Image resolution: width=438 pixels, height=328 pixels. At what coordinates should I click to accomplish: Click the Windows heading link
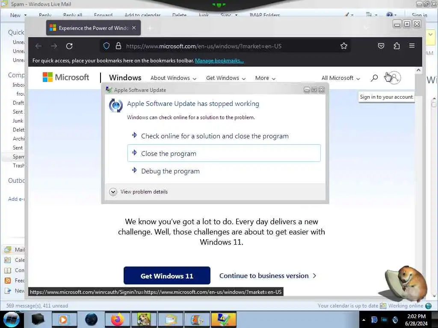(x=125, y=78)
